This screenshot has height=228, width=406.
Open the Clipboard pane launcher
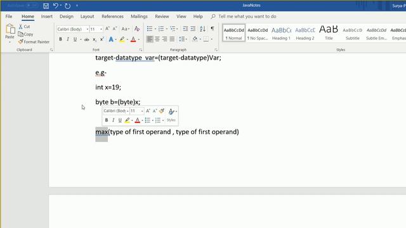[x=51, y=49]
